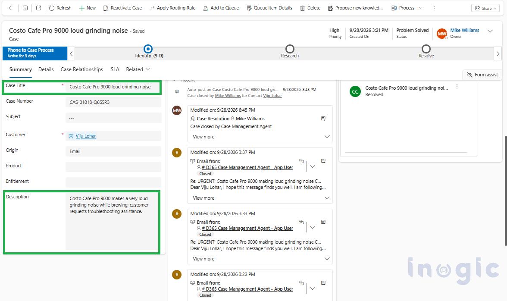
Task: Open Viju Lohar link in auto-post
Action: point(272,96)
